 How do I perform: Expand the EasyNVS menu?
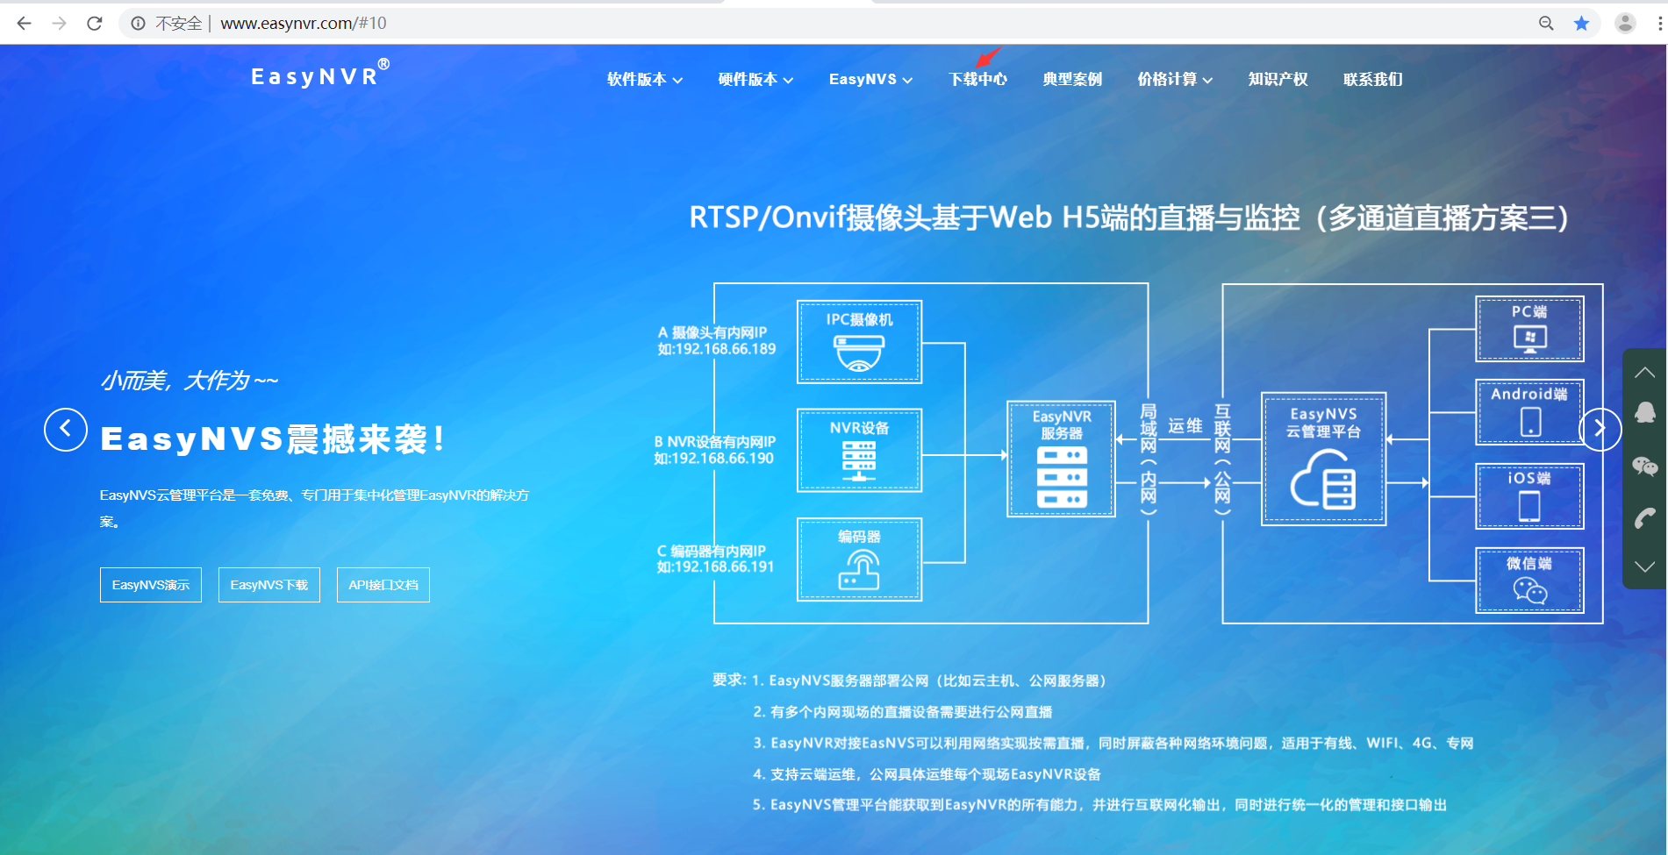(x=870, y=79)
